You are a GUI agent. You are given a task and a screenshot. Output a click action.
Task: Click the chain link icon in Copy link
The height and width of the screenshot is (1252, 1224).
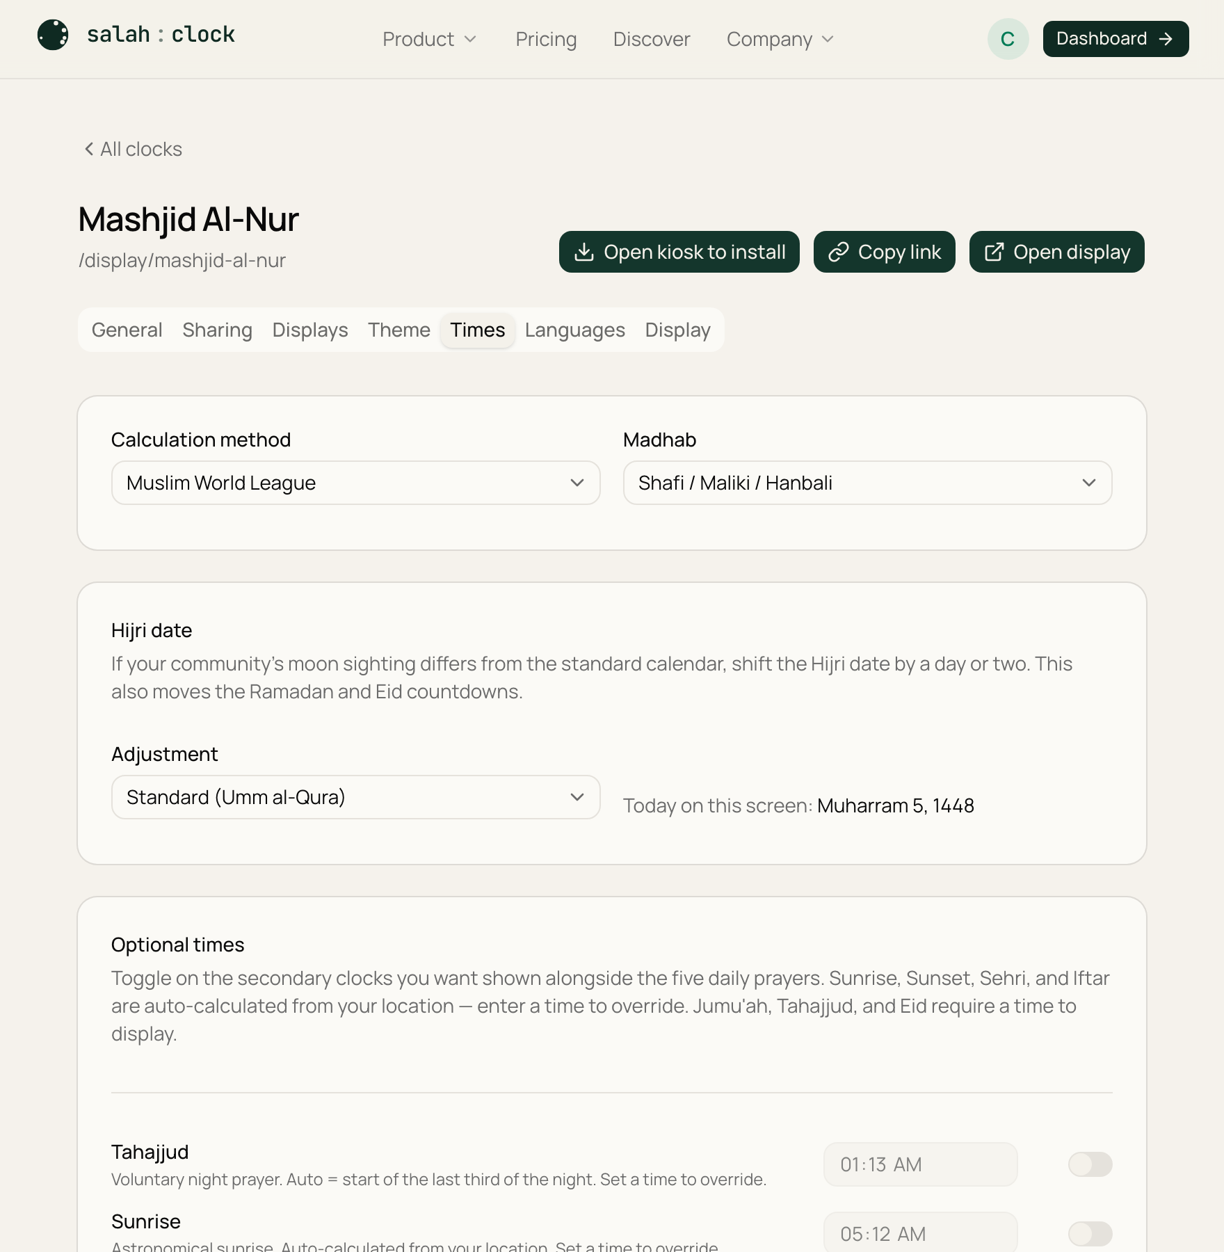pos(839,252)
